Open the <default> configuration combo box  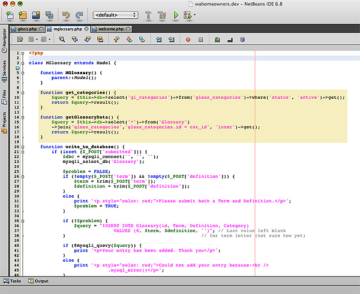click(115, 15)
